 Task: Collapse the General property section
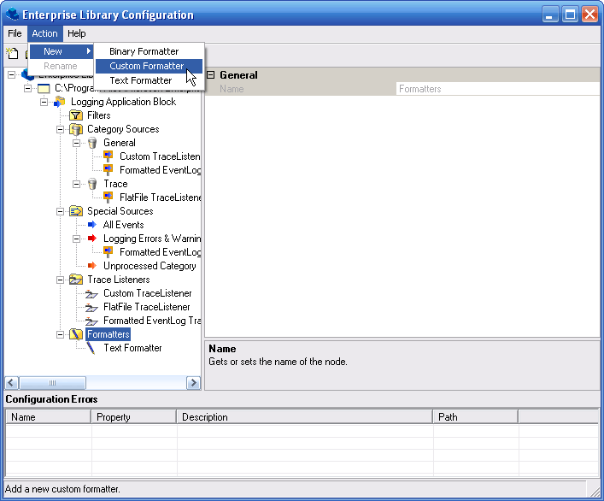(211, 75)
